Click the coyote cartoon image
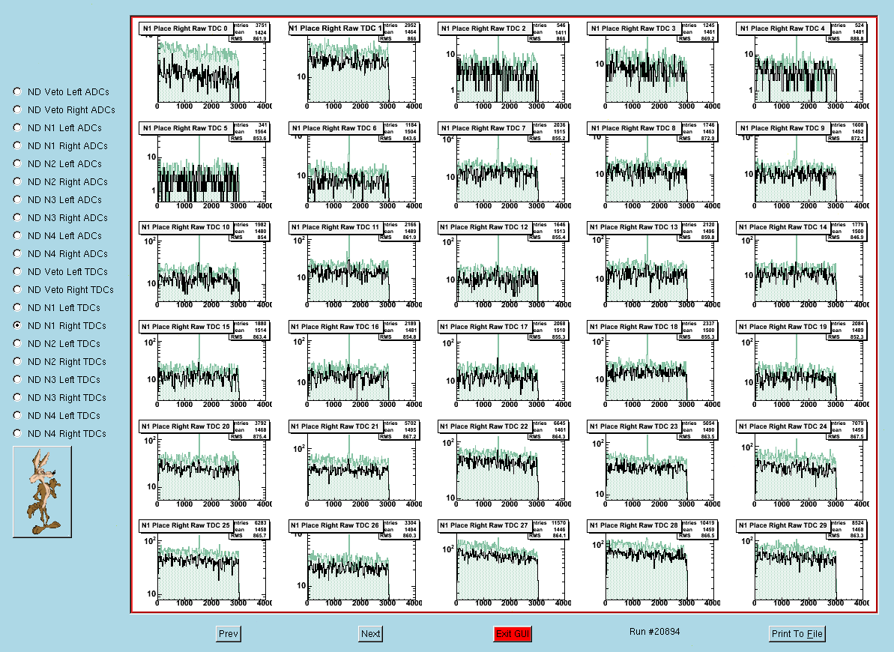 [x=42, y=492]
